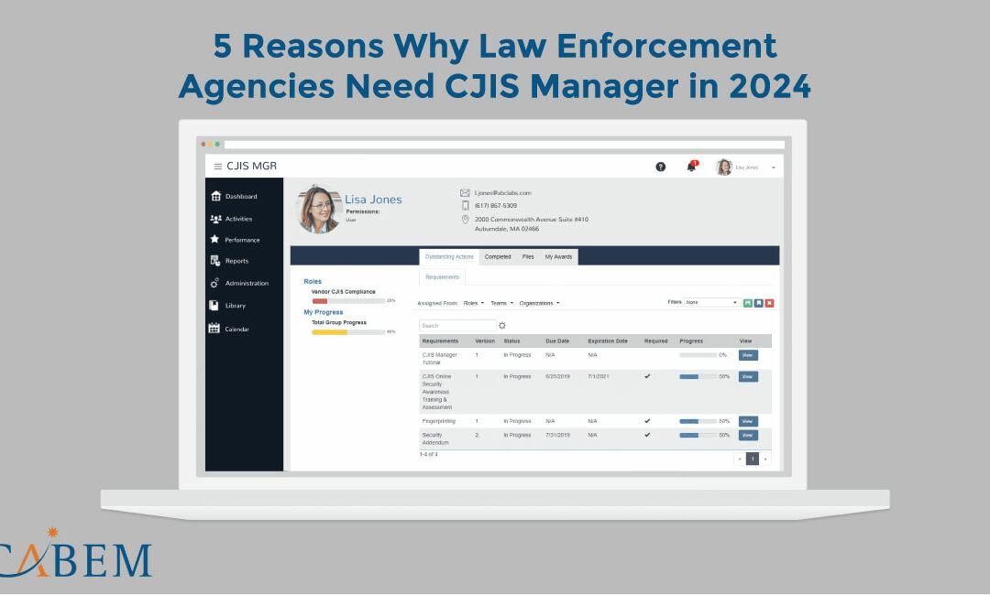Click the help question mark icon
This screenshot has width=990, height=595.
660,167
